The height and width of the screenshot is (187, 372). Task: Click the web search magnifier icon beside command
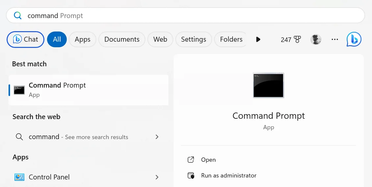pos(19,137)
